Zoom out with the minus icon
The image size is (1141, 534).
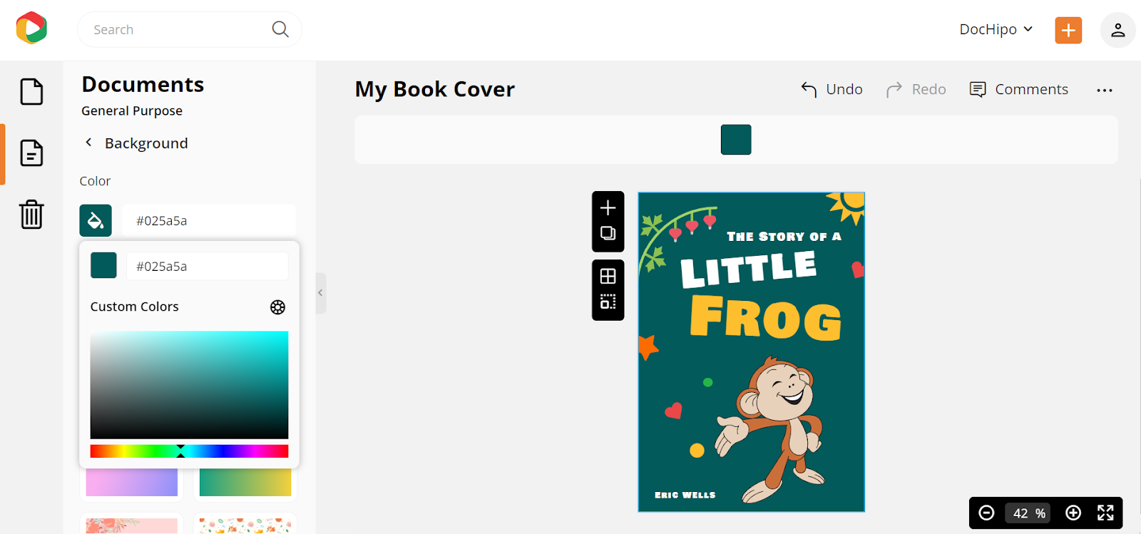(986, 513)
